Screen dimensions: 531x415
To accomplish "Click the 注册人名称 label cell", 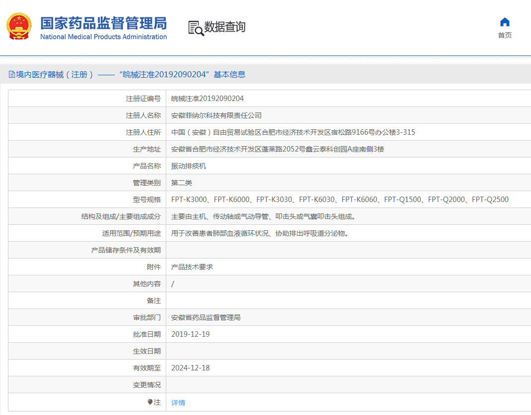I will tap(87, 115).
